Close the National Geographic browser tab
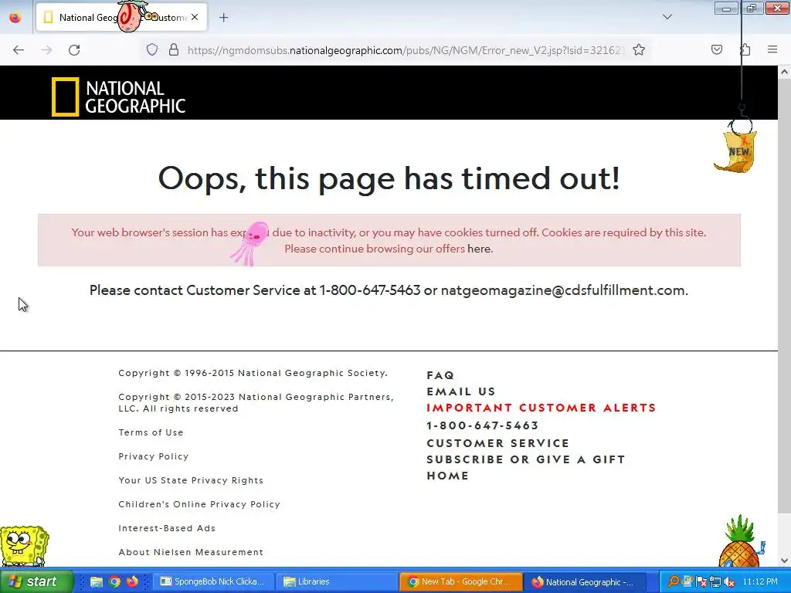Viewport: 791px width, 593px height. tap(195, 17)
